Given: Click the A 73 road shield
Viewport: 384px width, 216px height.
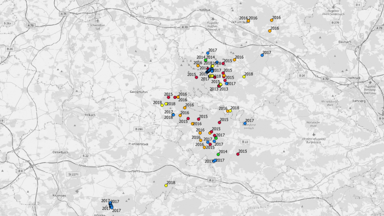Looking at the screenshot, I should coord(379,28).
